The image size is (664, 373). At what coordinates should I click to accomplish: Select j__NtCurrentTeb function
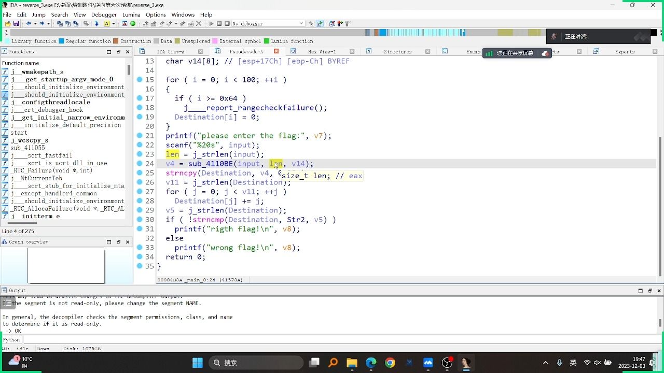click(36, 178)
